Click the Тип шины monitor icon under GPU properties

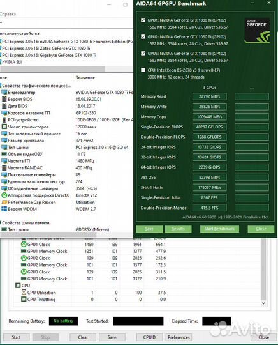click(4, 147)
